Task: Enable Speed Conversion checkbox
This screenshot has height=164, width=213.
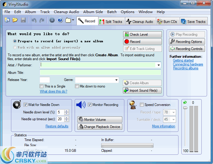Action: (142, 105)
